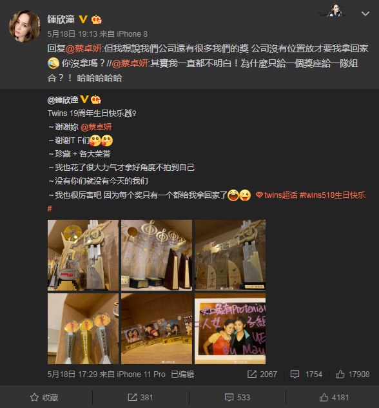Like the original post with 17908 likes
379x408 pixels.
353,374
